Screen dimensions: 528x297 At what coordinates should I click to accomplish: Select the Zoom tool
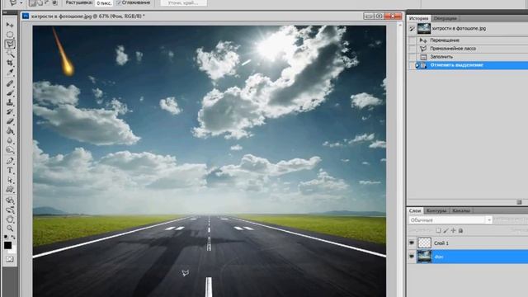[10, 229]
